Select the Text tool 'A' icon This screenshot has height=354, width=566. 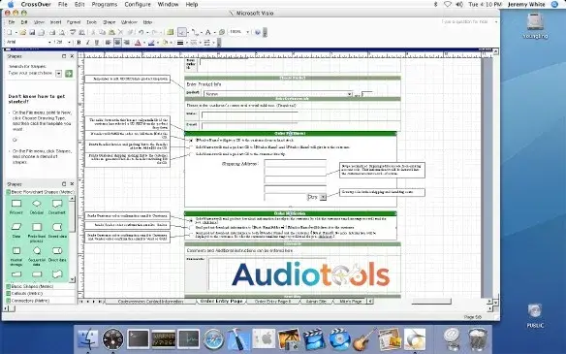coord(208,33)
